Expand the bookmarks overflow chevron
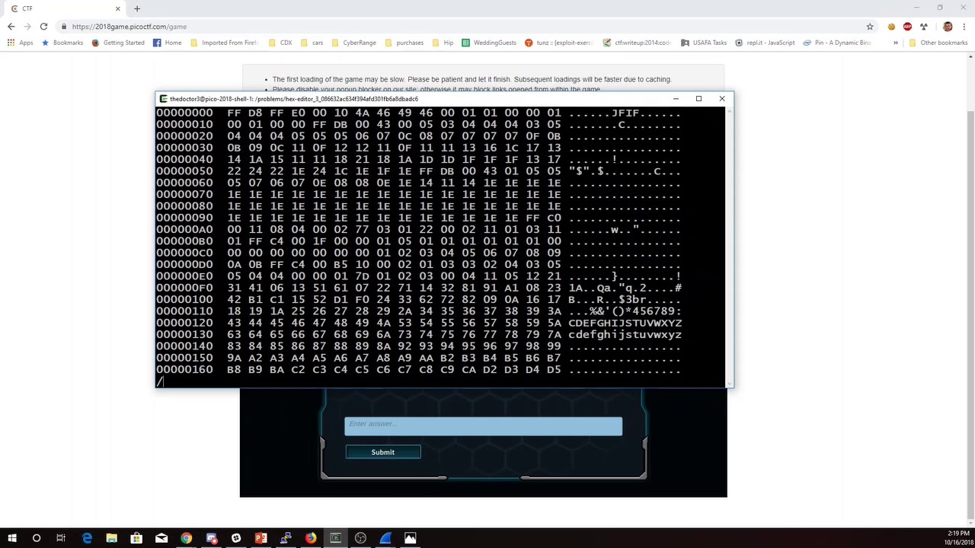Image resolution: width=975 pixels, height=548 pixels. (895, 43)
